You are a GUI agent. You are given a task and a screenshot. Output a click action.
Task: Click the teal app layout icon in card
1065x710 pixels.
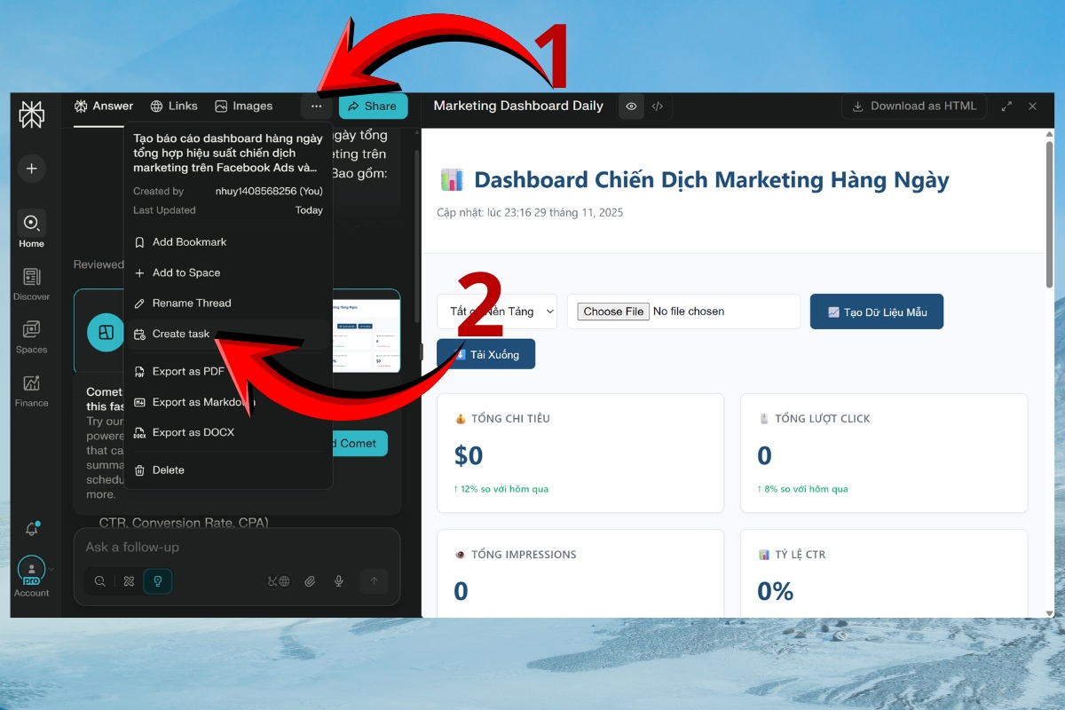[106, 332]
